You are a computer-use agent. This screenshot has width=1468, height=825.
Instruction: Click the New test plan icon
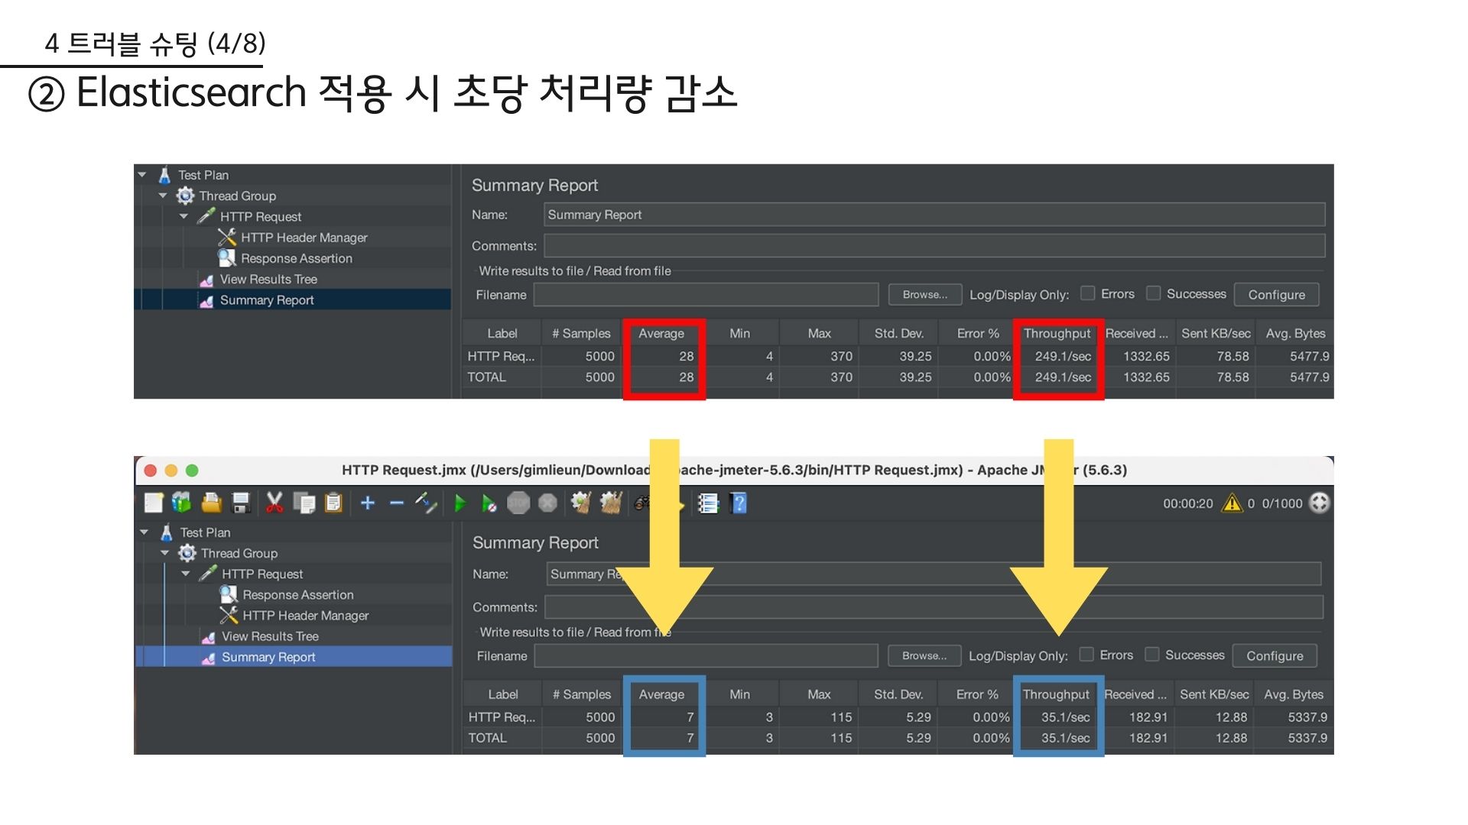click(154, 503)
